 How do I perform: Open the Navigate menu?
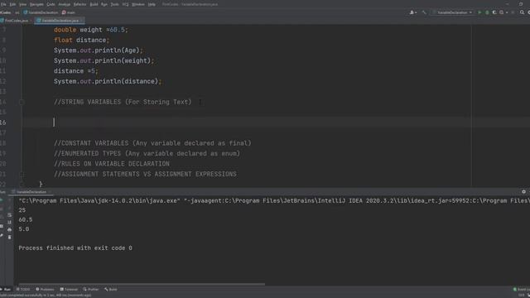coord(36,4)
